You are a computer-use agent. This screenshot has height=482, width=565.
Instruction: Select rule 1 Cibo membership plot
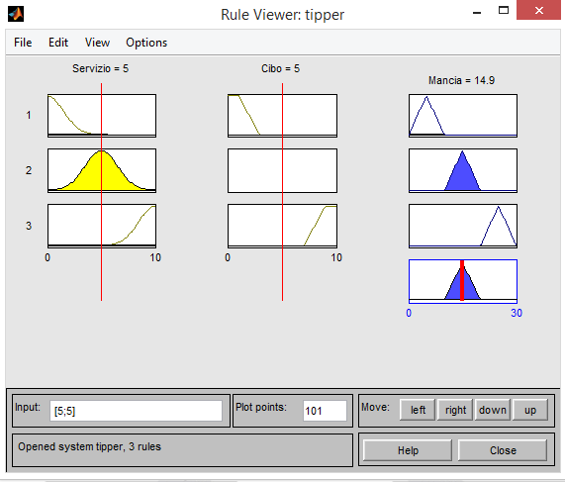(x=283, y=116)
